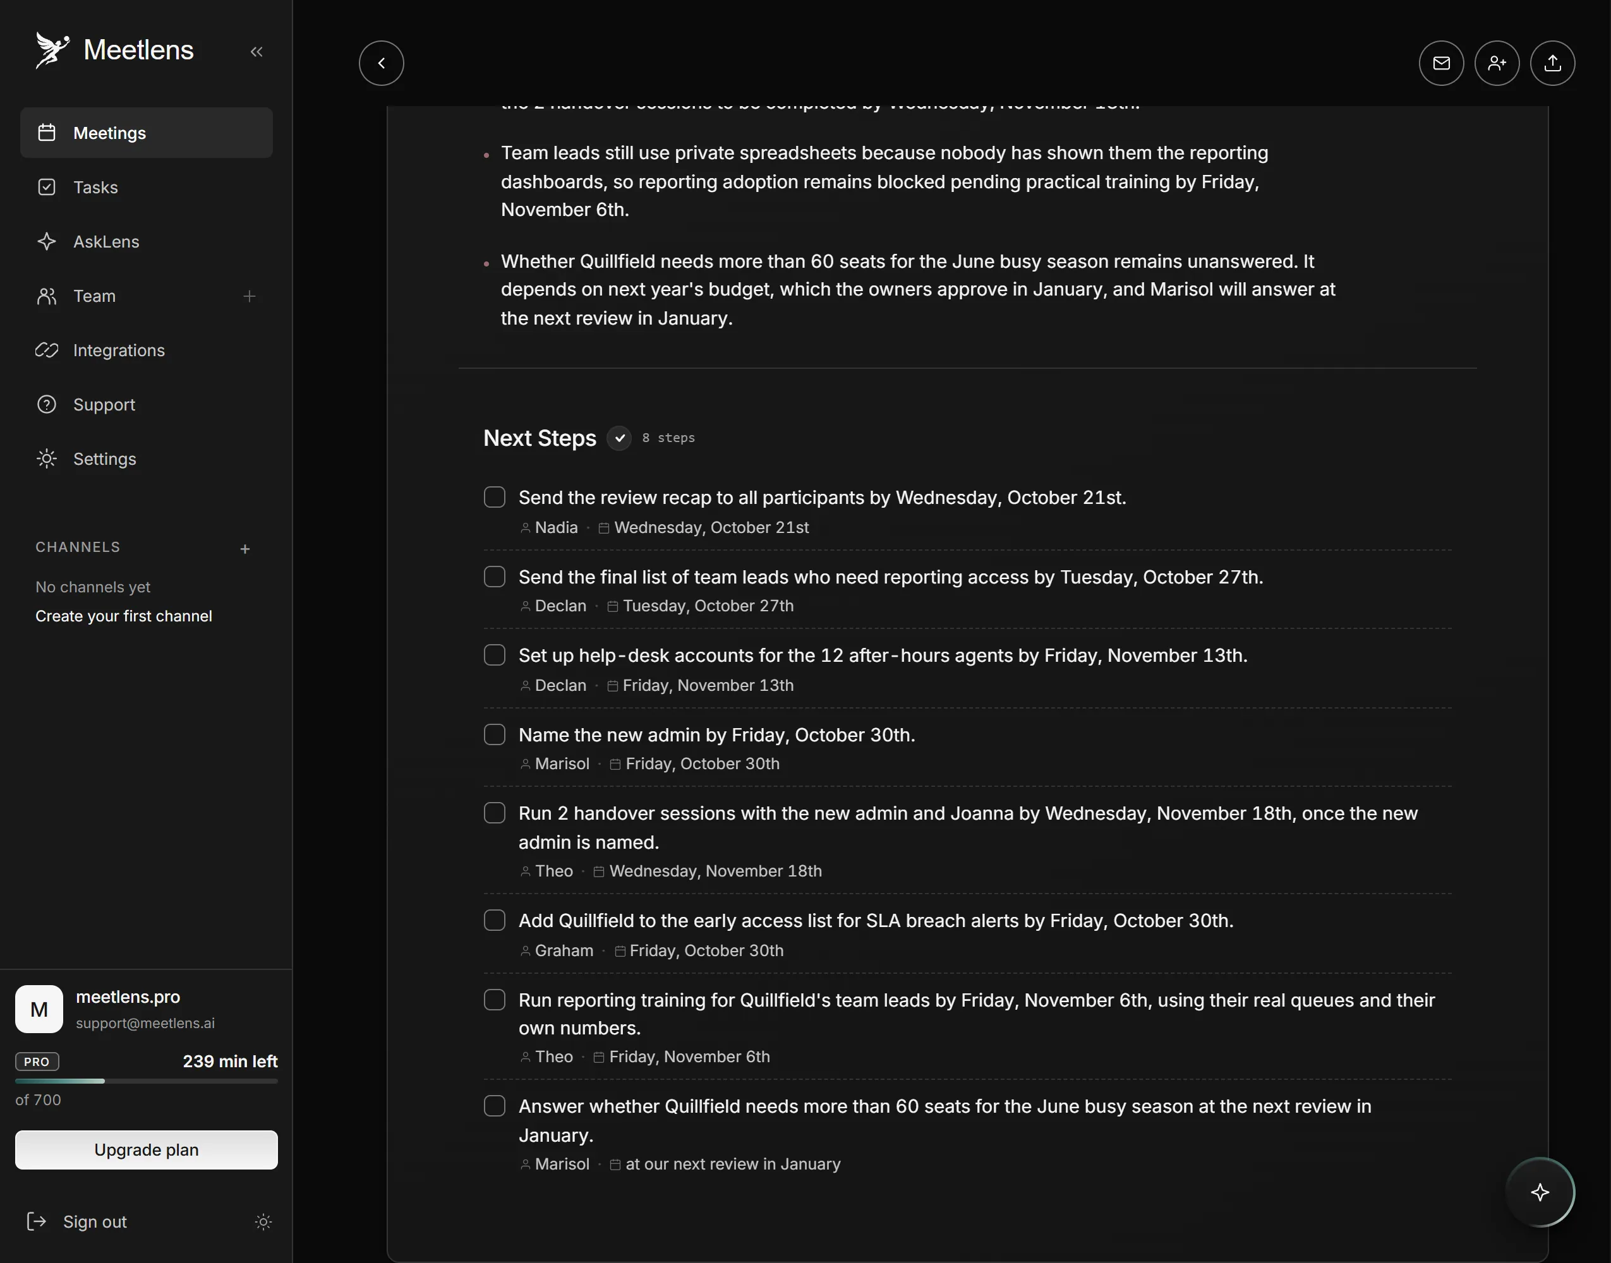Open Meetings in the sidebar
This screenshot has width=1611, height=1263.
point(147,133)
